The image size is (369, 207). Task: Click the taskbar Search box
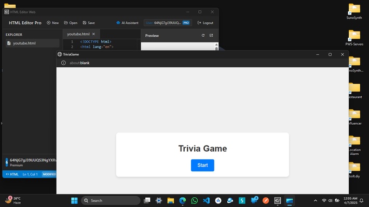pyautogui.click(x=111, y=200)
